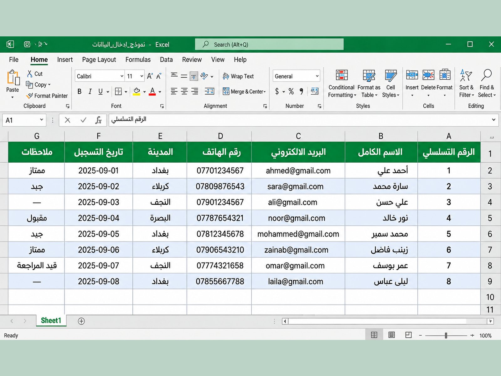Click the Format as Table icon

point(369,76)
